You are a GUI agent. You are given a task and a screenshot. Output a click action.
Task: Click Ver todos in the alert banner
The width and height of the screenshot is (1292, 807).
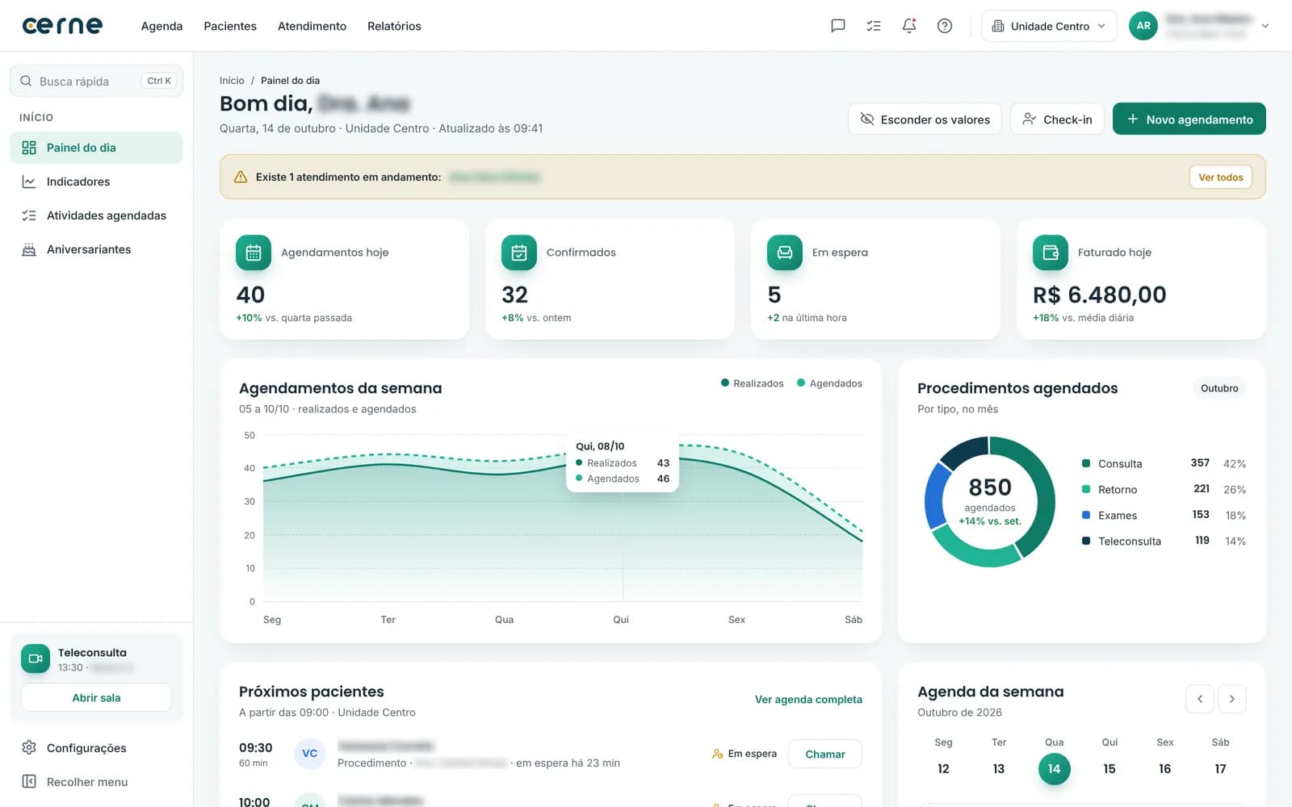tap(1221, 178)
